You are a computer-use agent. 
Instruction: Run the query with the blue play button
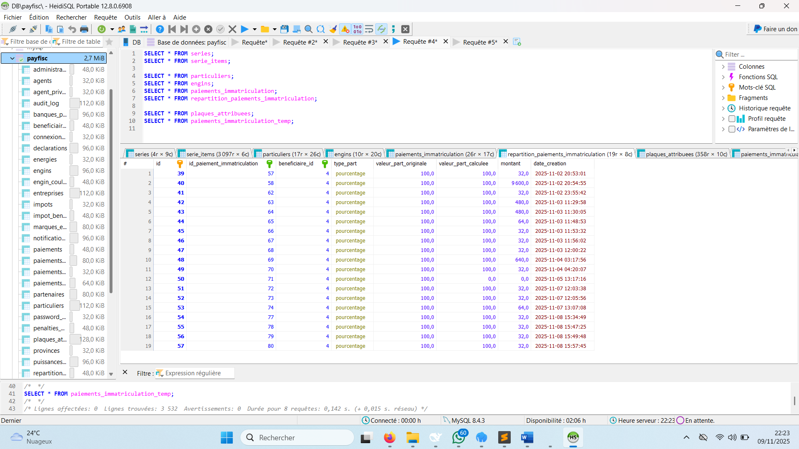(245, 29)
